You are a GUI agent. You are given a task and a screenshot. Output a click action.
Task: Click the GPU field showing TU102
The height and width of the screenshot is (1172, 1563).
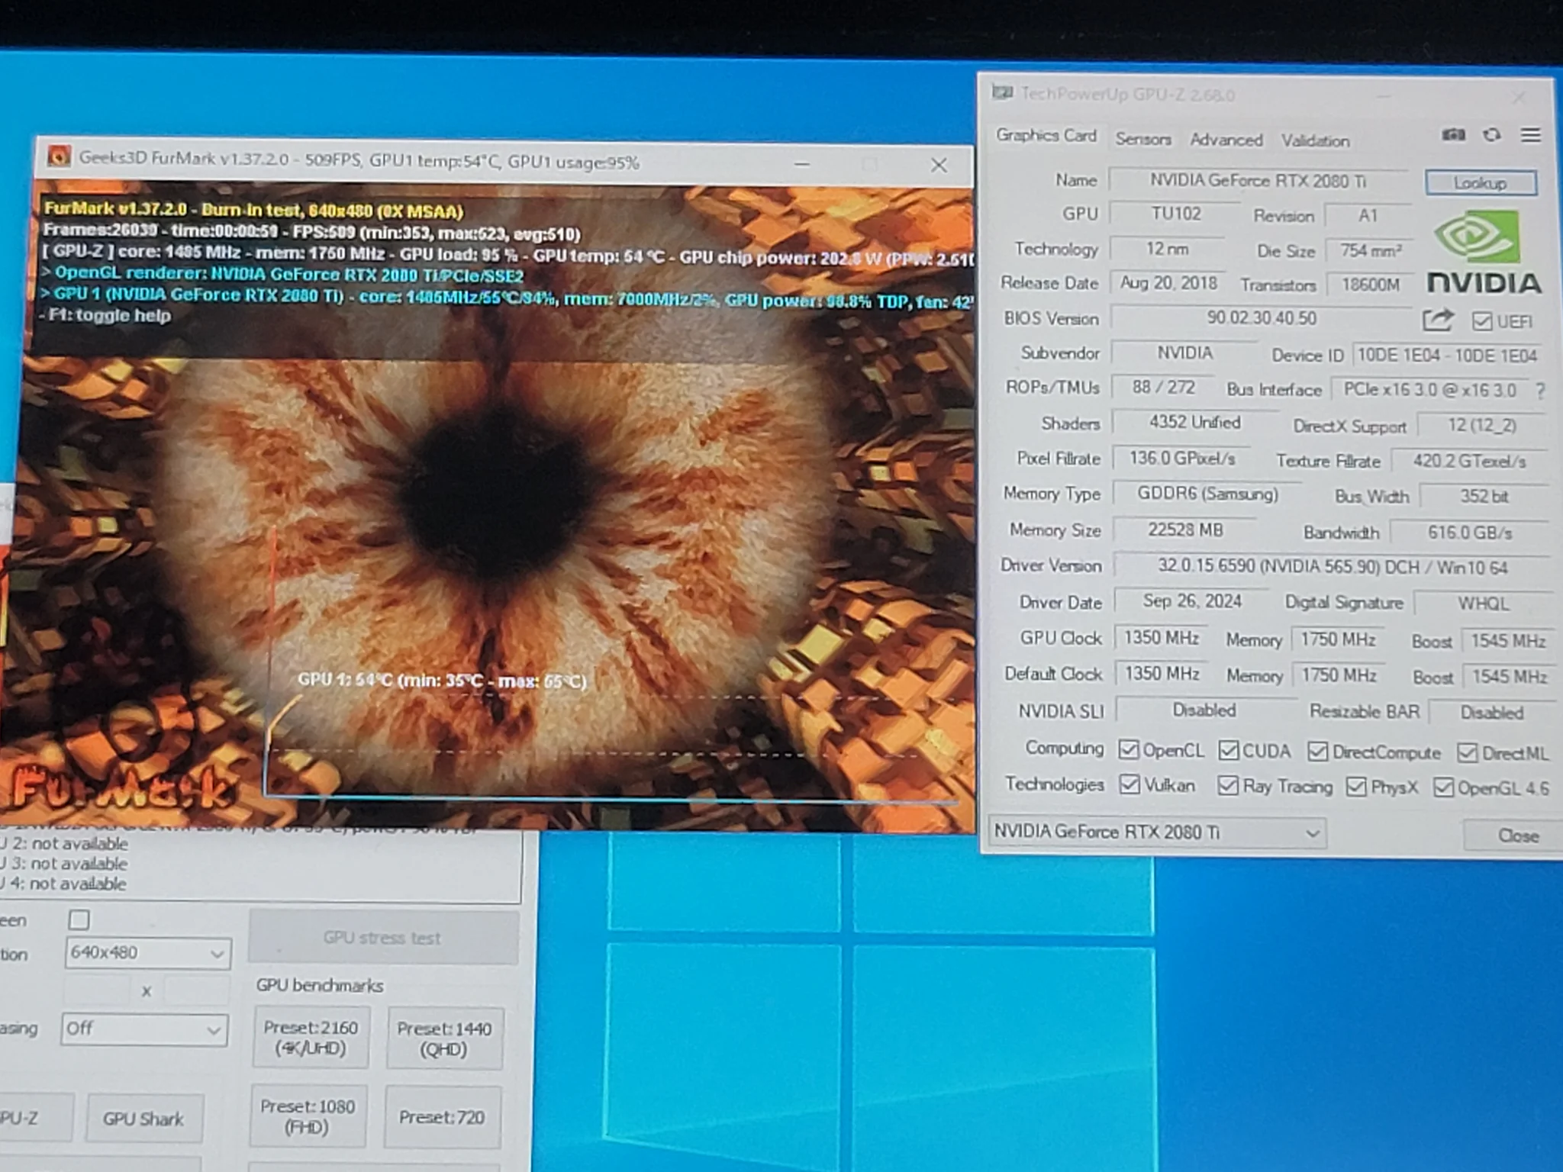(x=1175, y=214)
